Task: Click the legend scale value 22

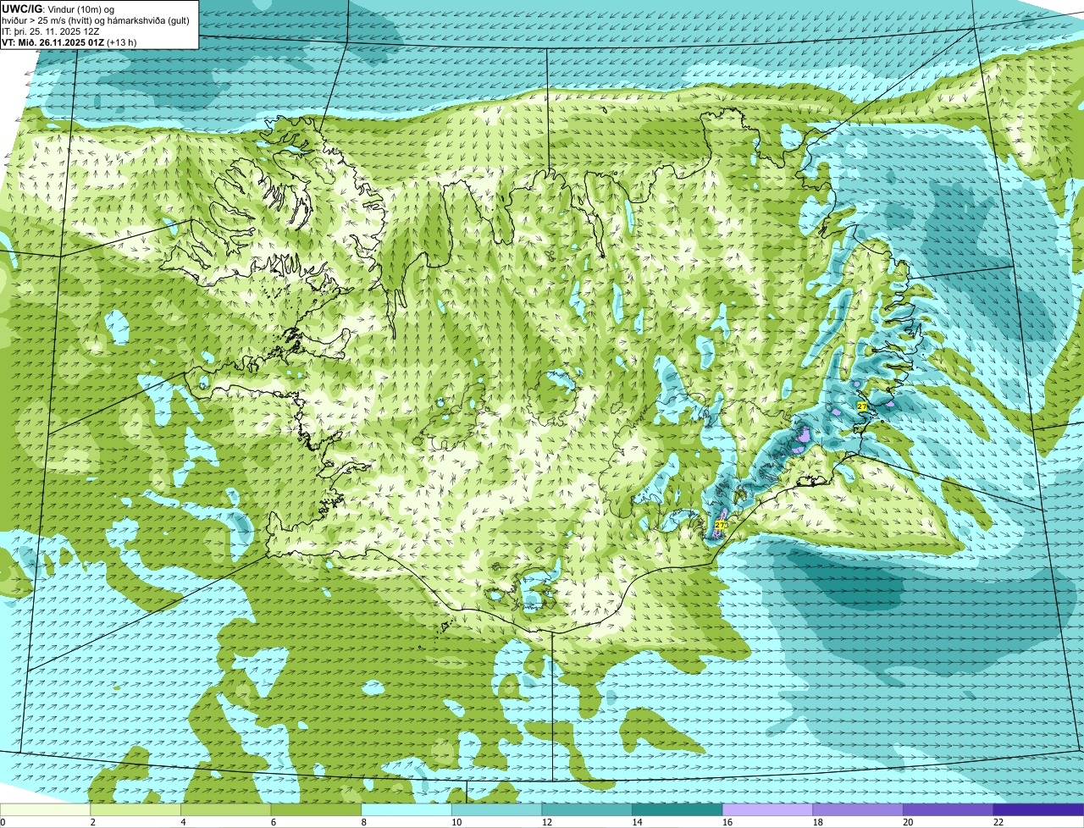Action: (x=998, y=822)
